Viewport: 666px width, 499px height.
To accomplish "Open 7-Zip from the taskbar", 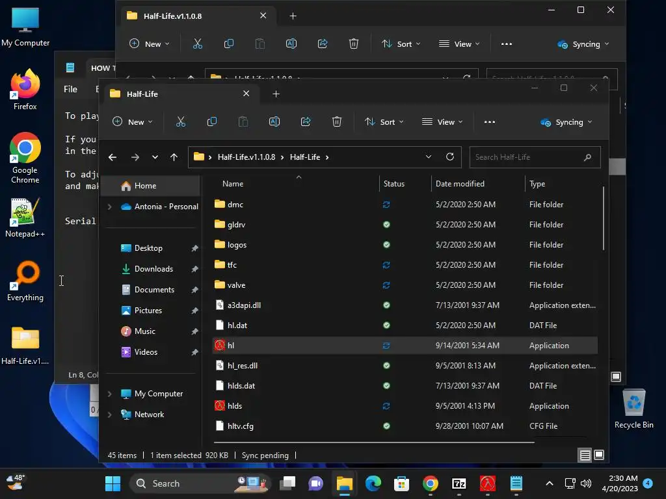I will (459, 483).
